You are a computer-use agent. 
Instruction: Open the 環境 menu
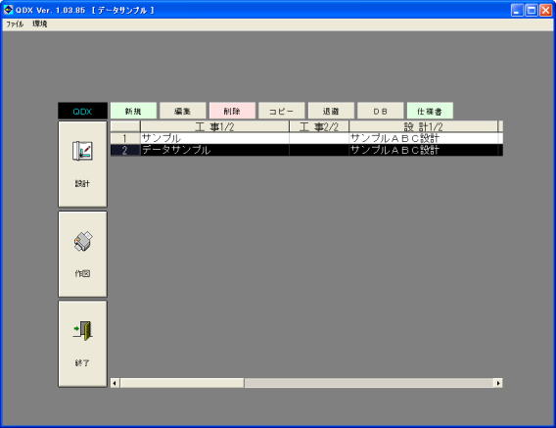click(x=40, y=24)
